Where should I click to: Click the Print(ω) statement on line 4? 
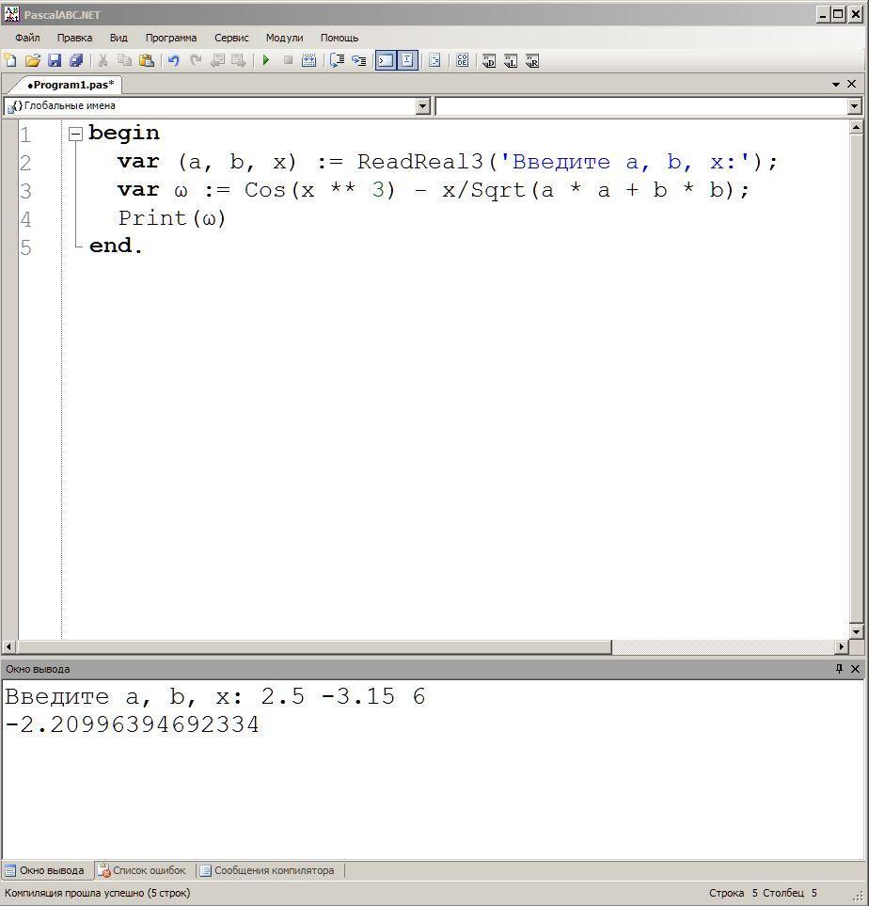[x=172, y=218]
